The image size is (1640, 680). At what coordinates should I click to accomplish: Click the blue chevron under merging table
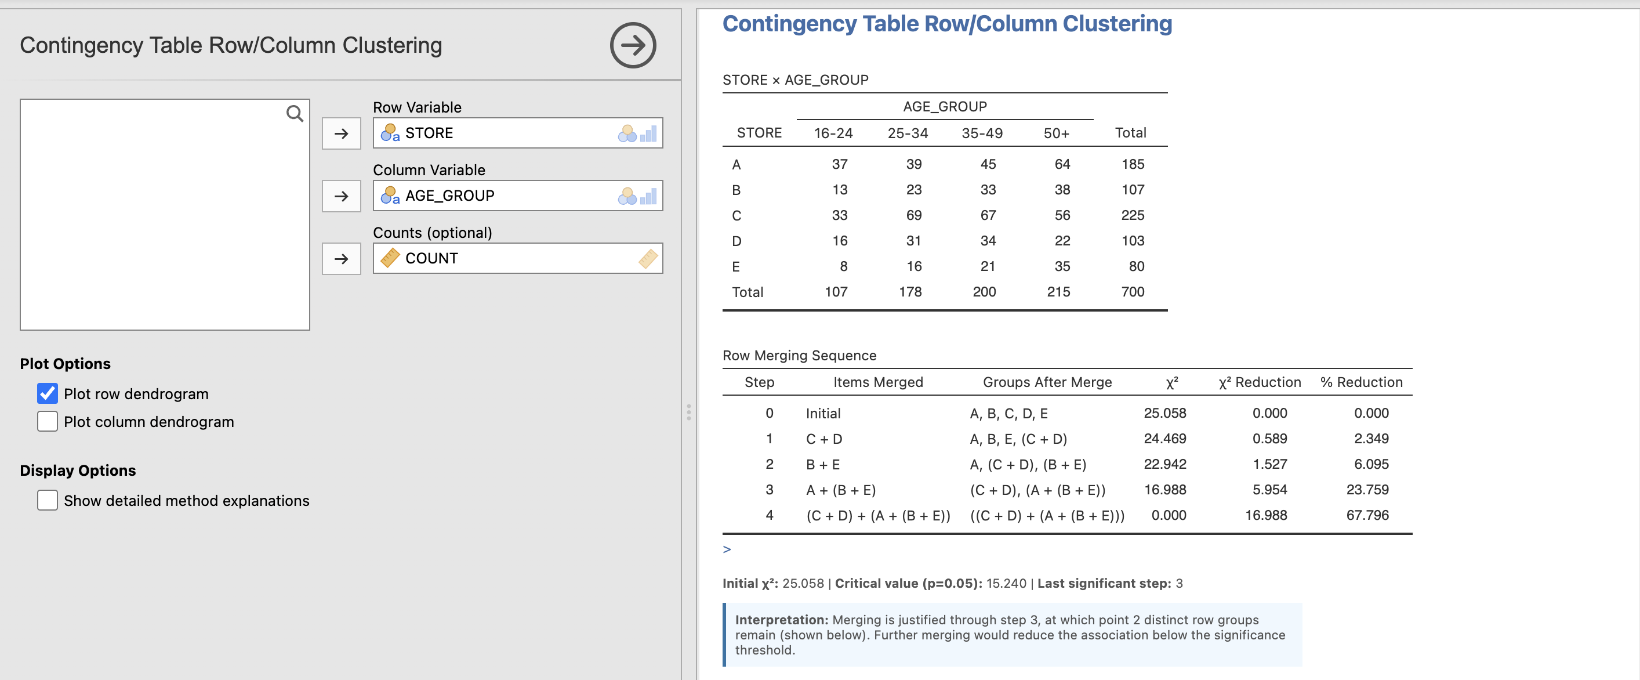pos(727,549)
